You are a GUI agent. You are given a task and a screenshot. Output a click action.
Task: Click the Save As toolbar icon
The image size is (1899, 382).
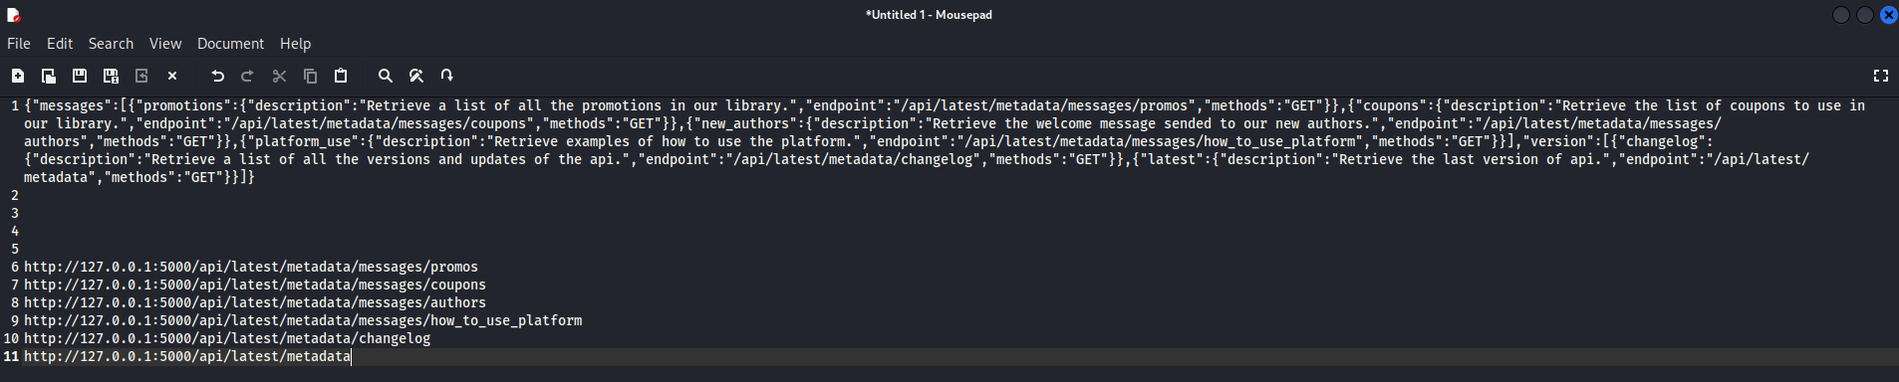point(111,76)
